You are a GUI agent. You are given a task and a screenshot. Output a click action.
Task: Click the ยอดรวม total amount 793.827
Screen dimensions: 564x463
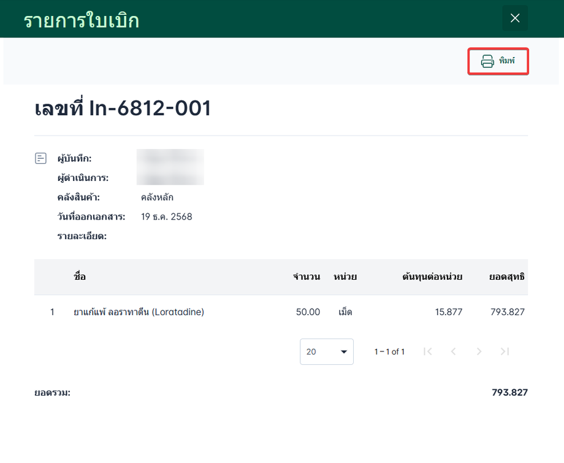click(x=509, y=392)
